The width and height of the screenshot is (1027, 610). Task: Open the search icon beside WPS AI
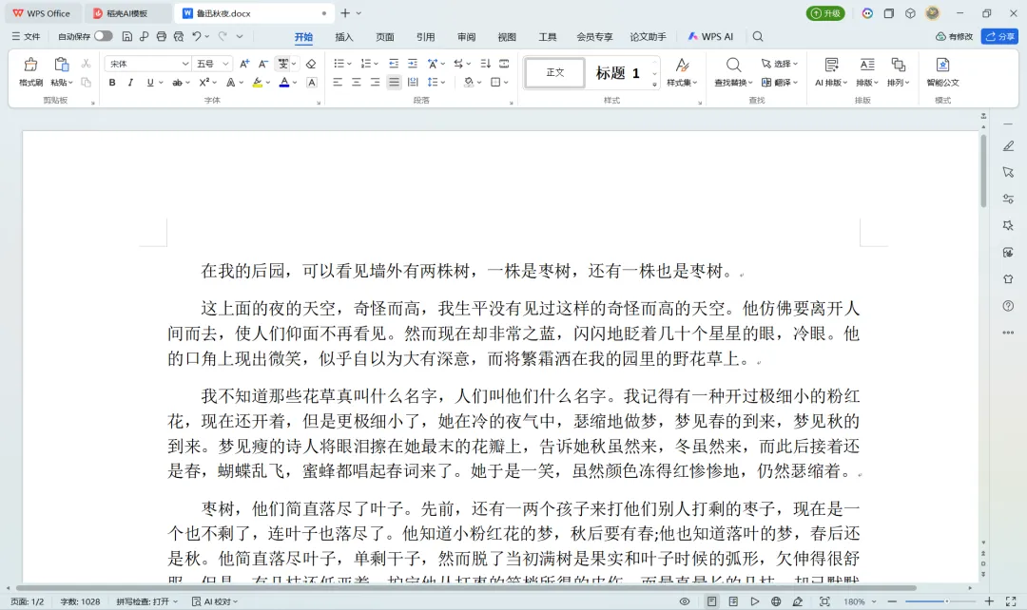(758, 37)
